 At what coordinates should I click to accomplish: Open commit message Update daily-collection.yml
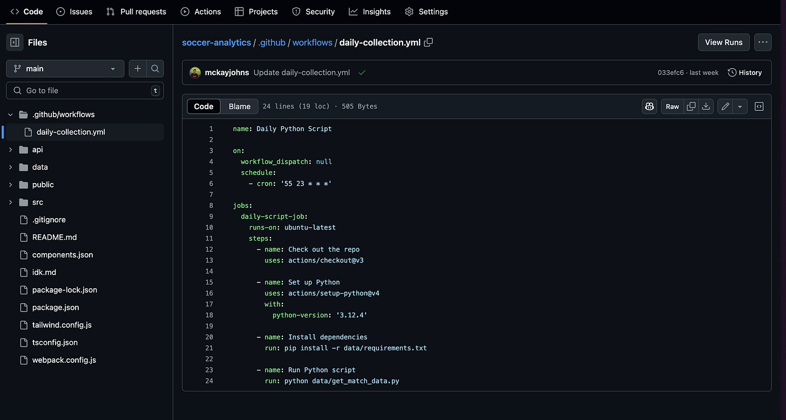302,72
